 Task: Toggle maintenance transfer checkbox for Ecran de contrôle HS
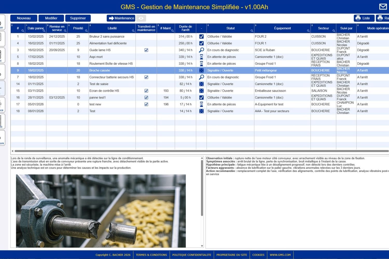pos(146,91)
